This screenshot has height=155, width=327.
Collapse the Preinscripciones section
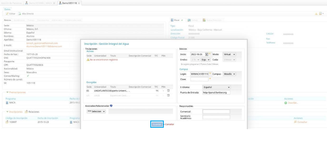7,92
